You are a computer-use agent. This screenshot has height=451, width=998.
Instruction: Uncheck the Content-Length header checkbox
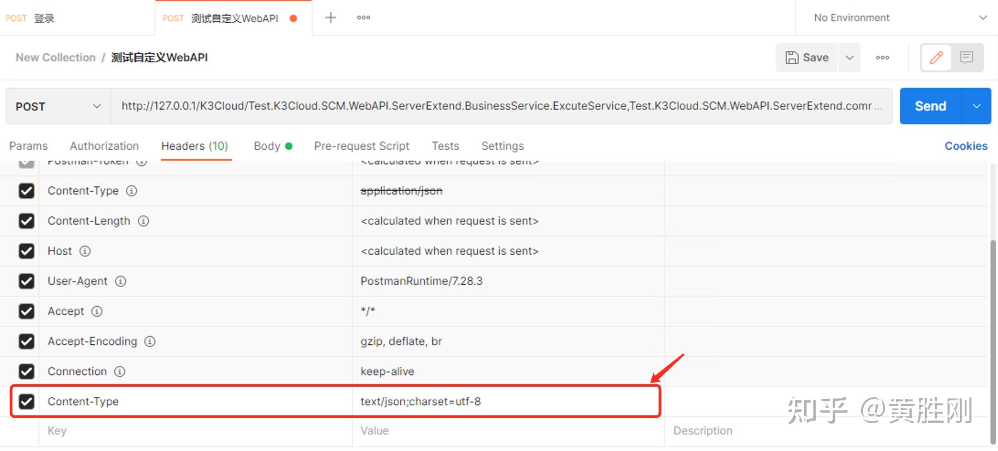pos(27,221)
